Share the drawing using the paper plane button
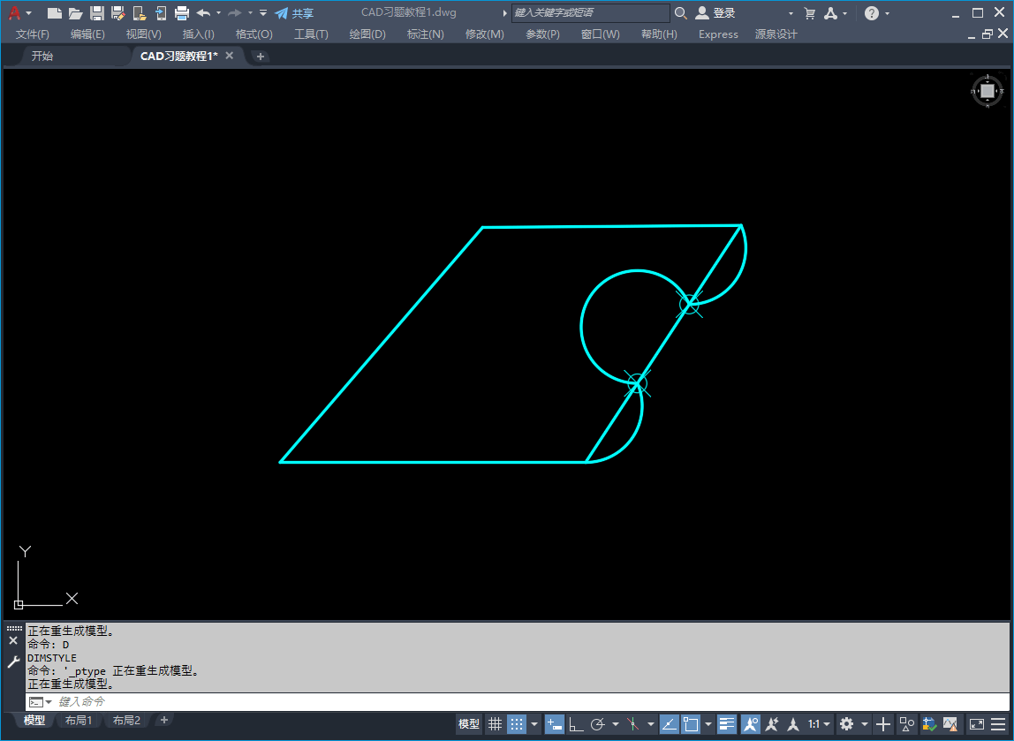The width and height of the screenshot is (1014, 741). [294, 13]
